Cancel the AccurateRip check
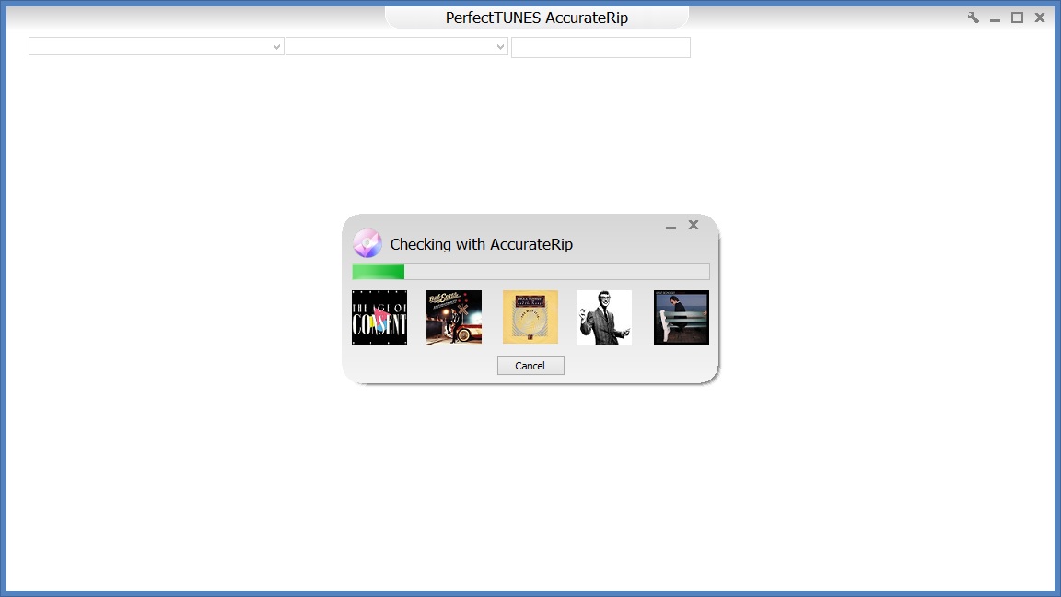The image size is (1061, 597). [x=530, y=366]
